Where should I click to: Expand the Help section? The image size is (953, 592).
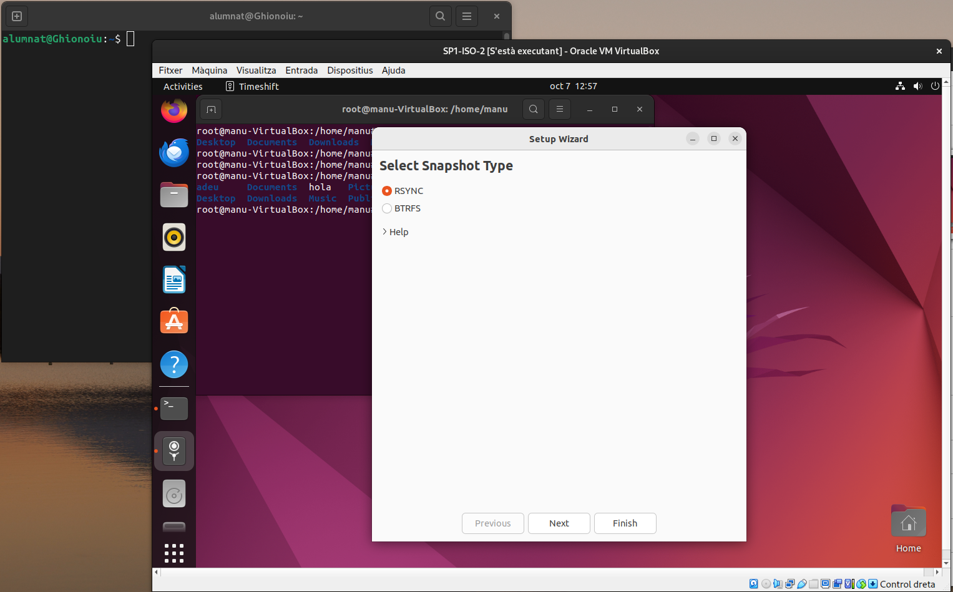(395, 232)
